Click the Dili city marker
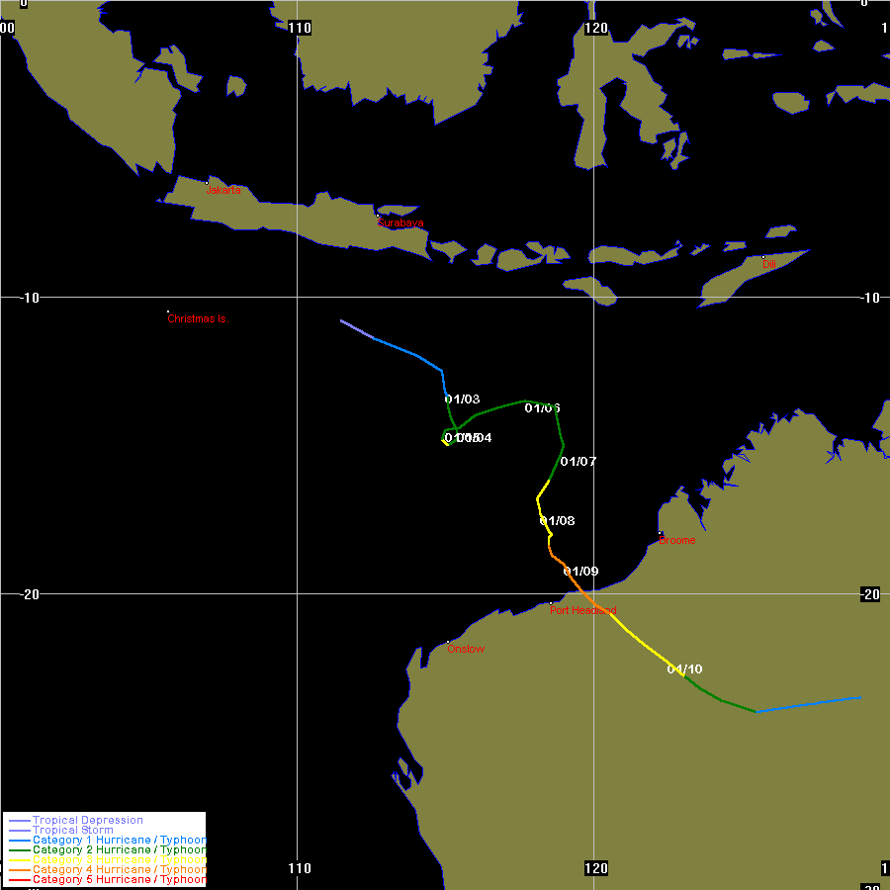The height and width of the screenshot is (890, 890). click(763, 257)
